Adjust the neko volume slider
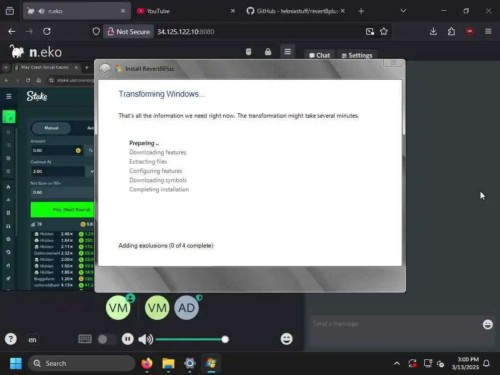The width and height of the screenshot is (500, 375). point(192,339)
